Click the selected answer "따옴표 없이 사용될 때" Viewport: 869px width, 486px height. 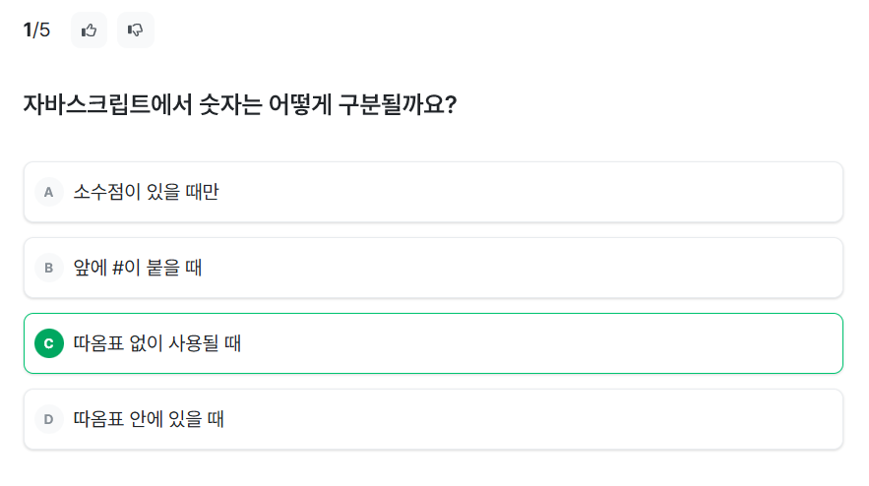click(157, 343)
